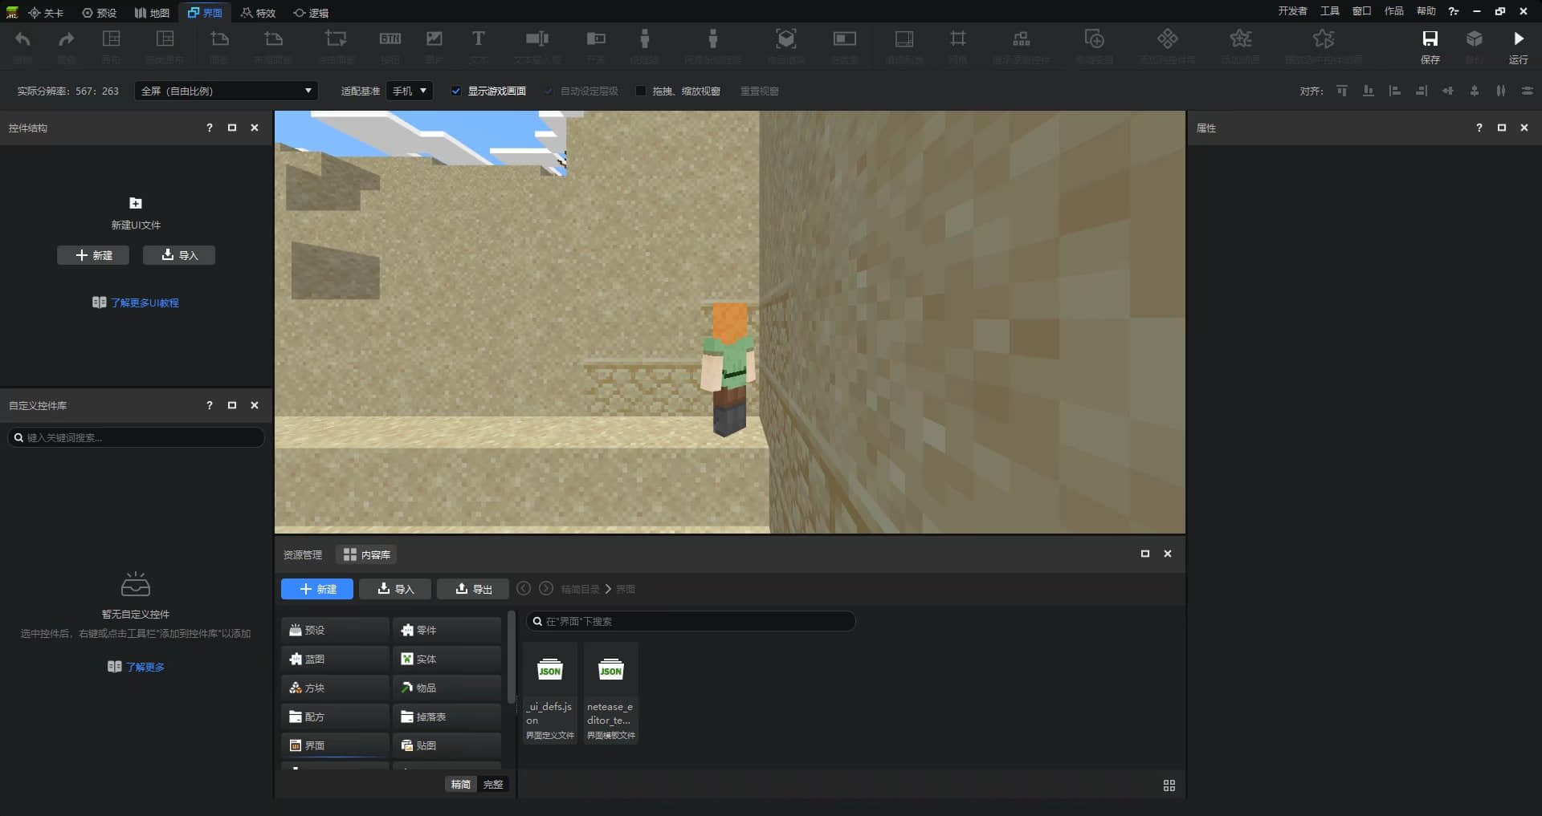Switch to the 预设 tab
The height and width of the screenshot is (816, 1542).
100,13
